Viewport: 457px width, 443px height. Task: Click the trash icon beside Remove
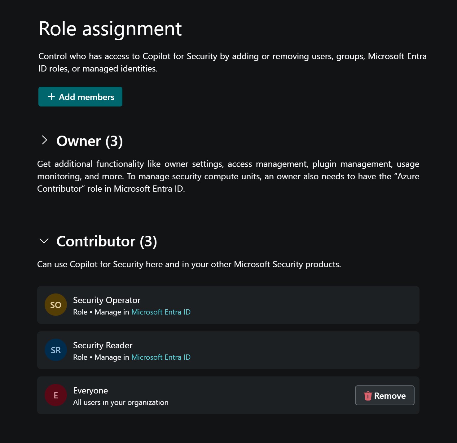point(368,396)
